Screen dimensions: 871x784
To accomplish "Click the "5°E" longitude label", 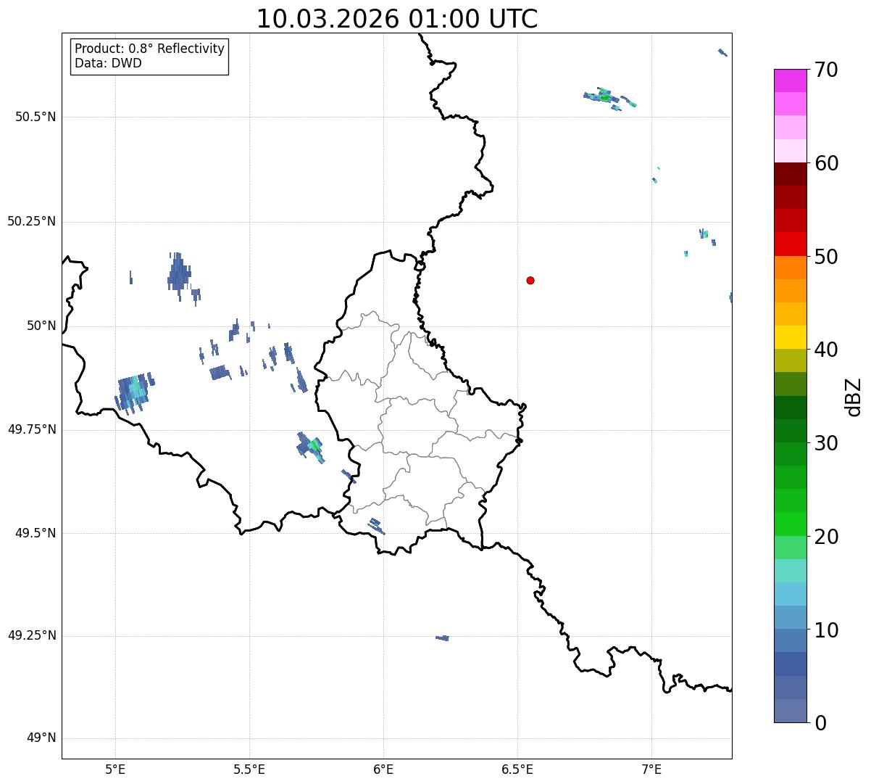I will pos(115,769).
